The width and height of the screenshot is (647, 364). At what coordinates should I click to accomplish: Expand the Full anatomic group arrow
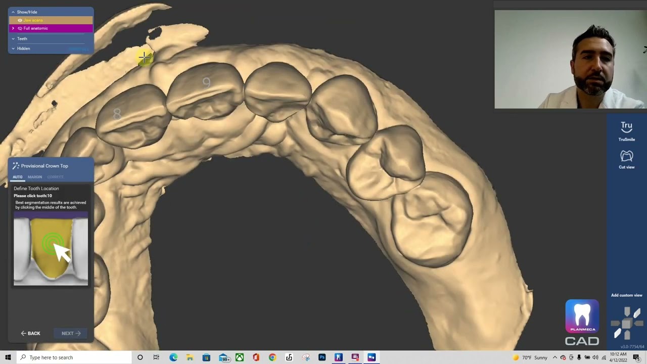click(13, 28)
